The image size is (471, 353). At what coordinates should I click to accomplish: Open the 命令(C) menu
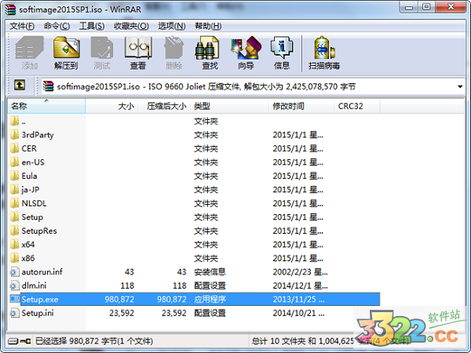(x=57, y=26)
